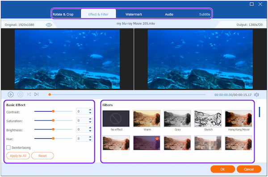Stop the video playback
The width and height of the screenshot is (268, 177).
point(21,94)
